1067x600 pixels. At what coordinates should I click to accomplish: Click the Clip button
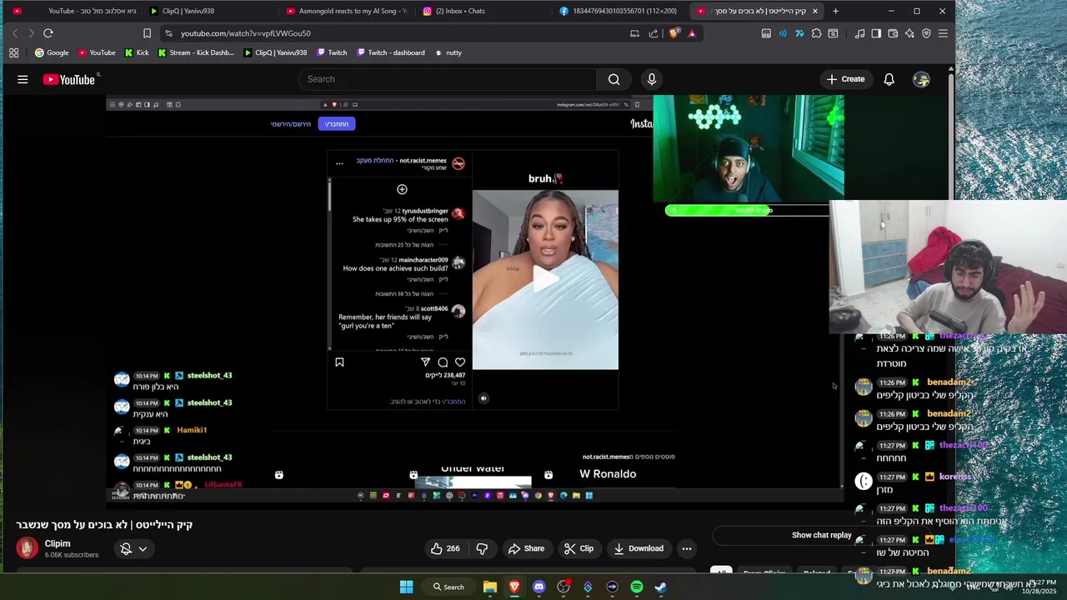(579, 548)
